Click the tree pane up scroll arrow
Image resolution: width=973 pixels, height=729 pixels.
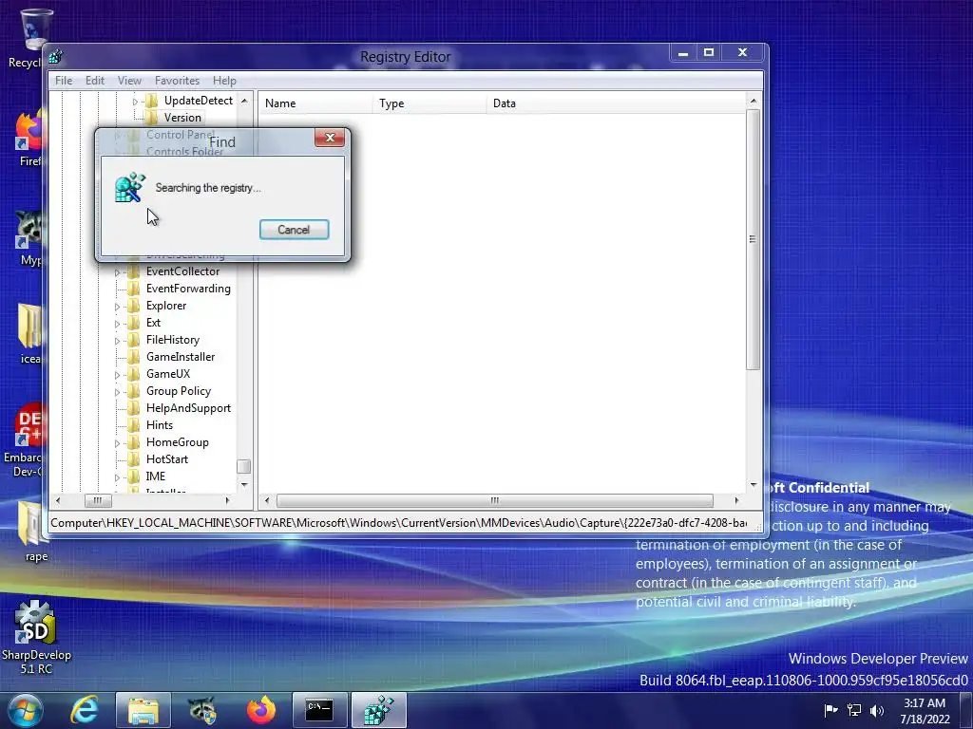click(x=244, y=101)
